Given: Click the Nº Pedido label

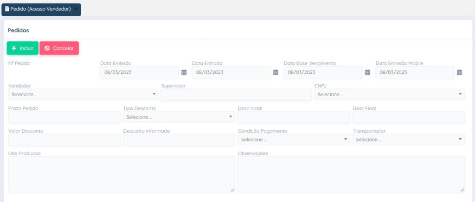Looking at the screenshot, I should pos(19,63).
